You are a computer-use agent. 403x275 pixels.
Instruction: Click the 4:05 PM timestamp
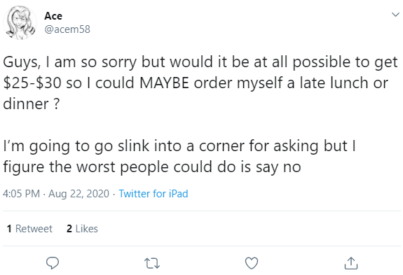click(x=21, y=194)
